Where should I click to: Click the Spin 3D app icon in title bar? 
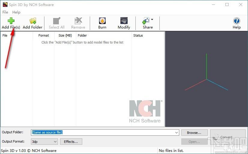[x=5, y=5]
